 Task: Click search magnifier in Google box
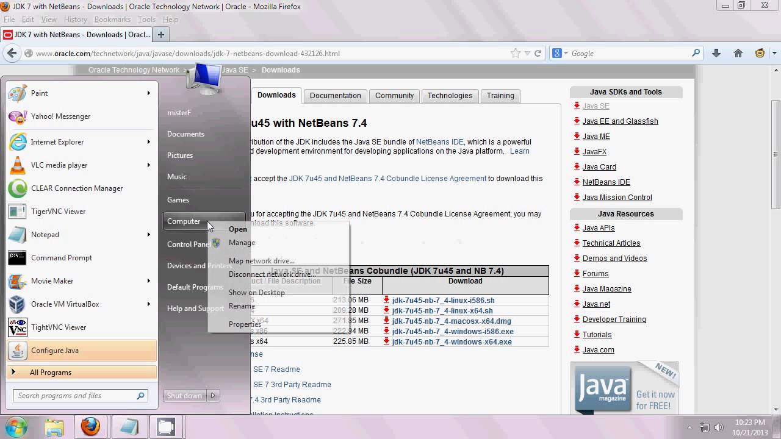click(x=696, y=53)
